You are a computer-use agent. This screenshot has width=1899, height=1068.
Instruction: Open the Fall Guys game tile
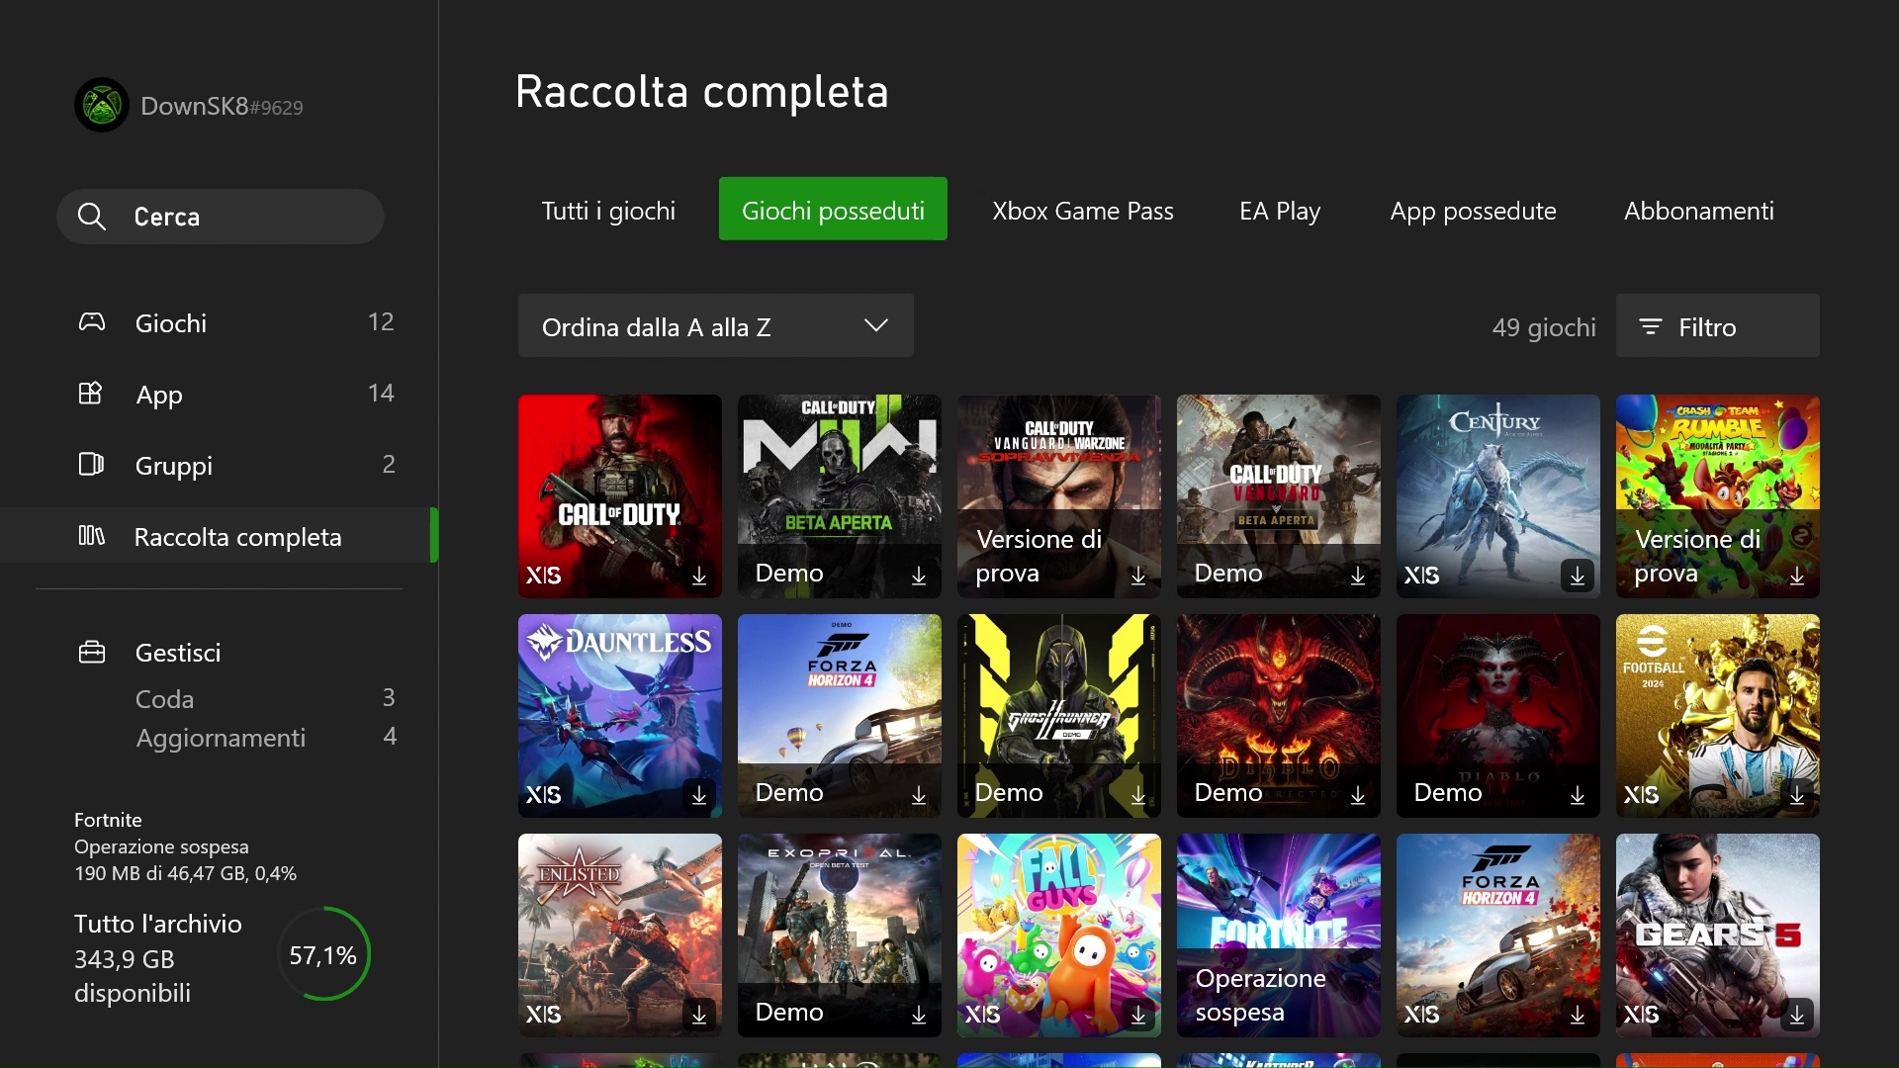click(x=1059, y=935)
